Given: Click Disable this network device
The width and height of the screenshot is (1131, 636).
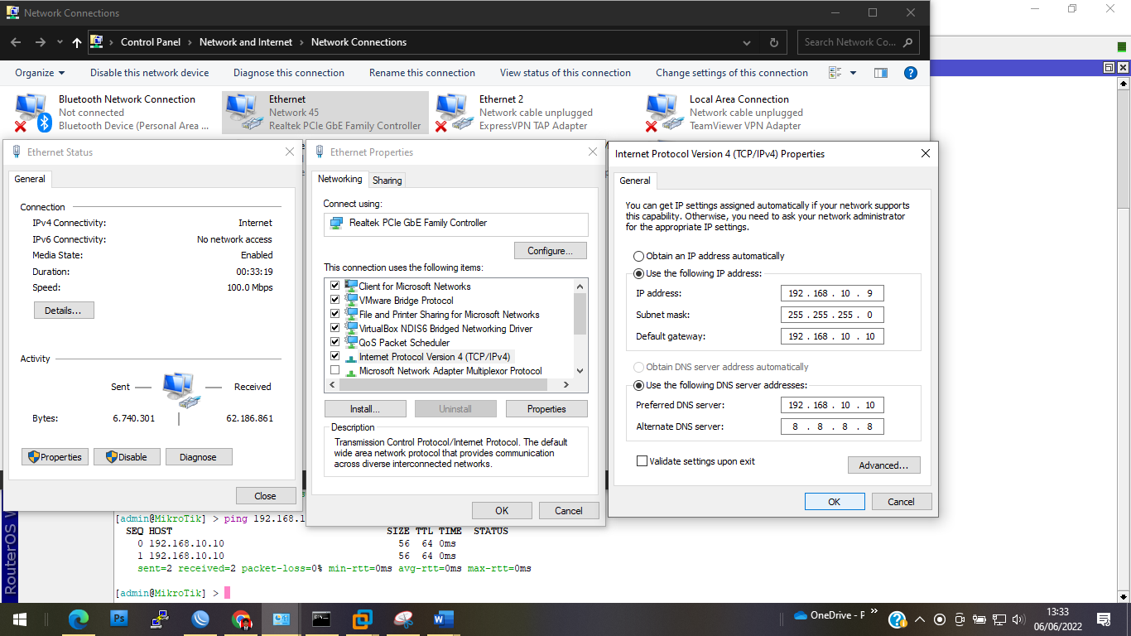Looking at the screenshot, I should tap(150, 73).
